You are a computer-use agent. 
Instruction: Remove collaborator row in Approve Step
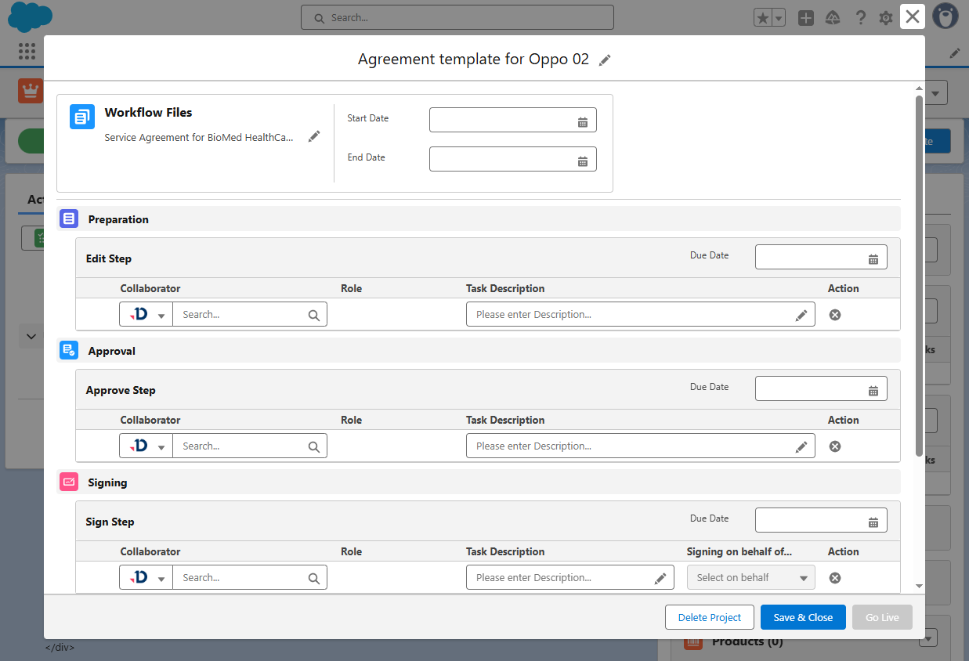point(835,446)
